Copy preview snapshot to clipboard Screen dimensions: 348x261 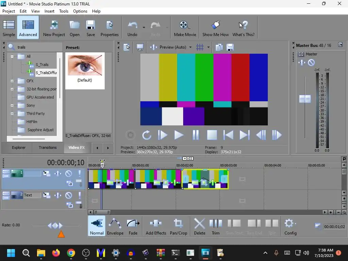pyautogui.click(x=219, y=47)
